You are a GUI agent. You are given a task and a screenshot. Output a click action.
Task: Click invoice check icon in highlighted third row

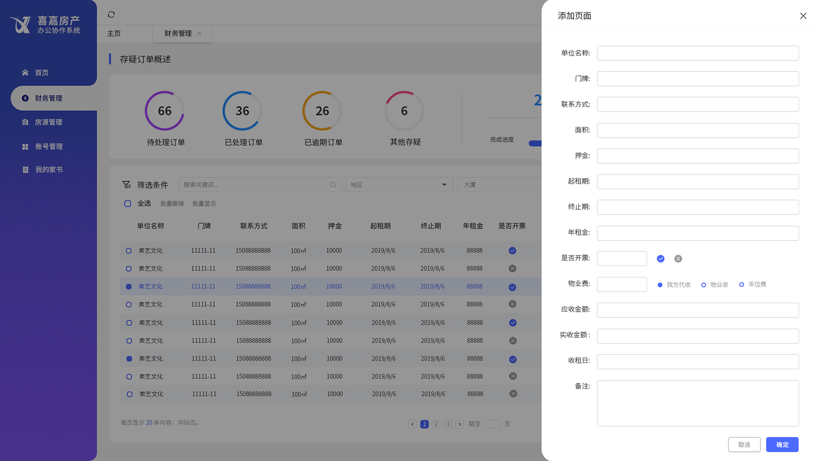(x=512, y=287)
